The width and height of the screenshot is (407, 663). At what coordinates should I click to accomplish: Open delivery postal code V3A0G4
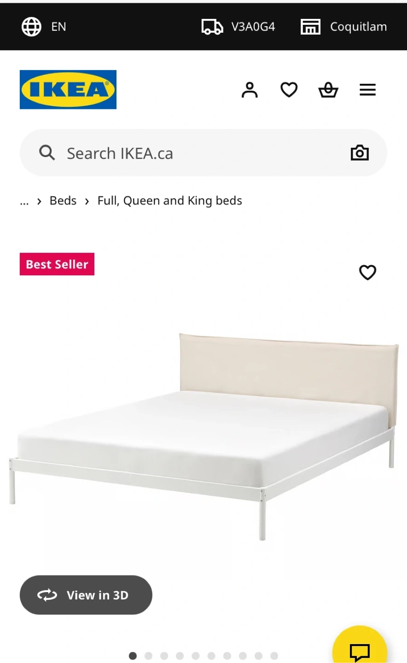click(x=238, y=27)
